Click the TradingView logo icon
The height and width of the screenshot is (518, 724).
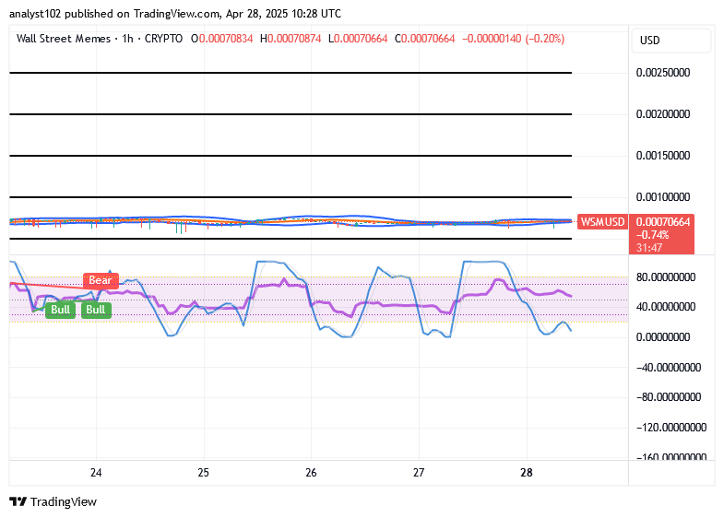pyautogui.click(x=18, y=501)
